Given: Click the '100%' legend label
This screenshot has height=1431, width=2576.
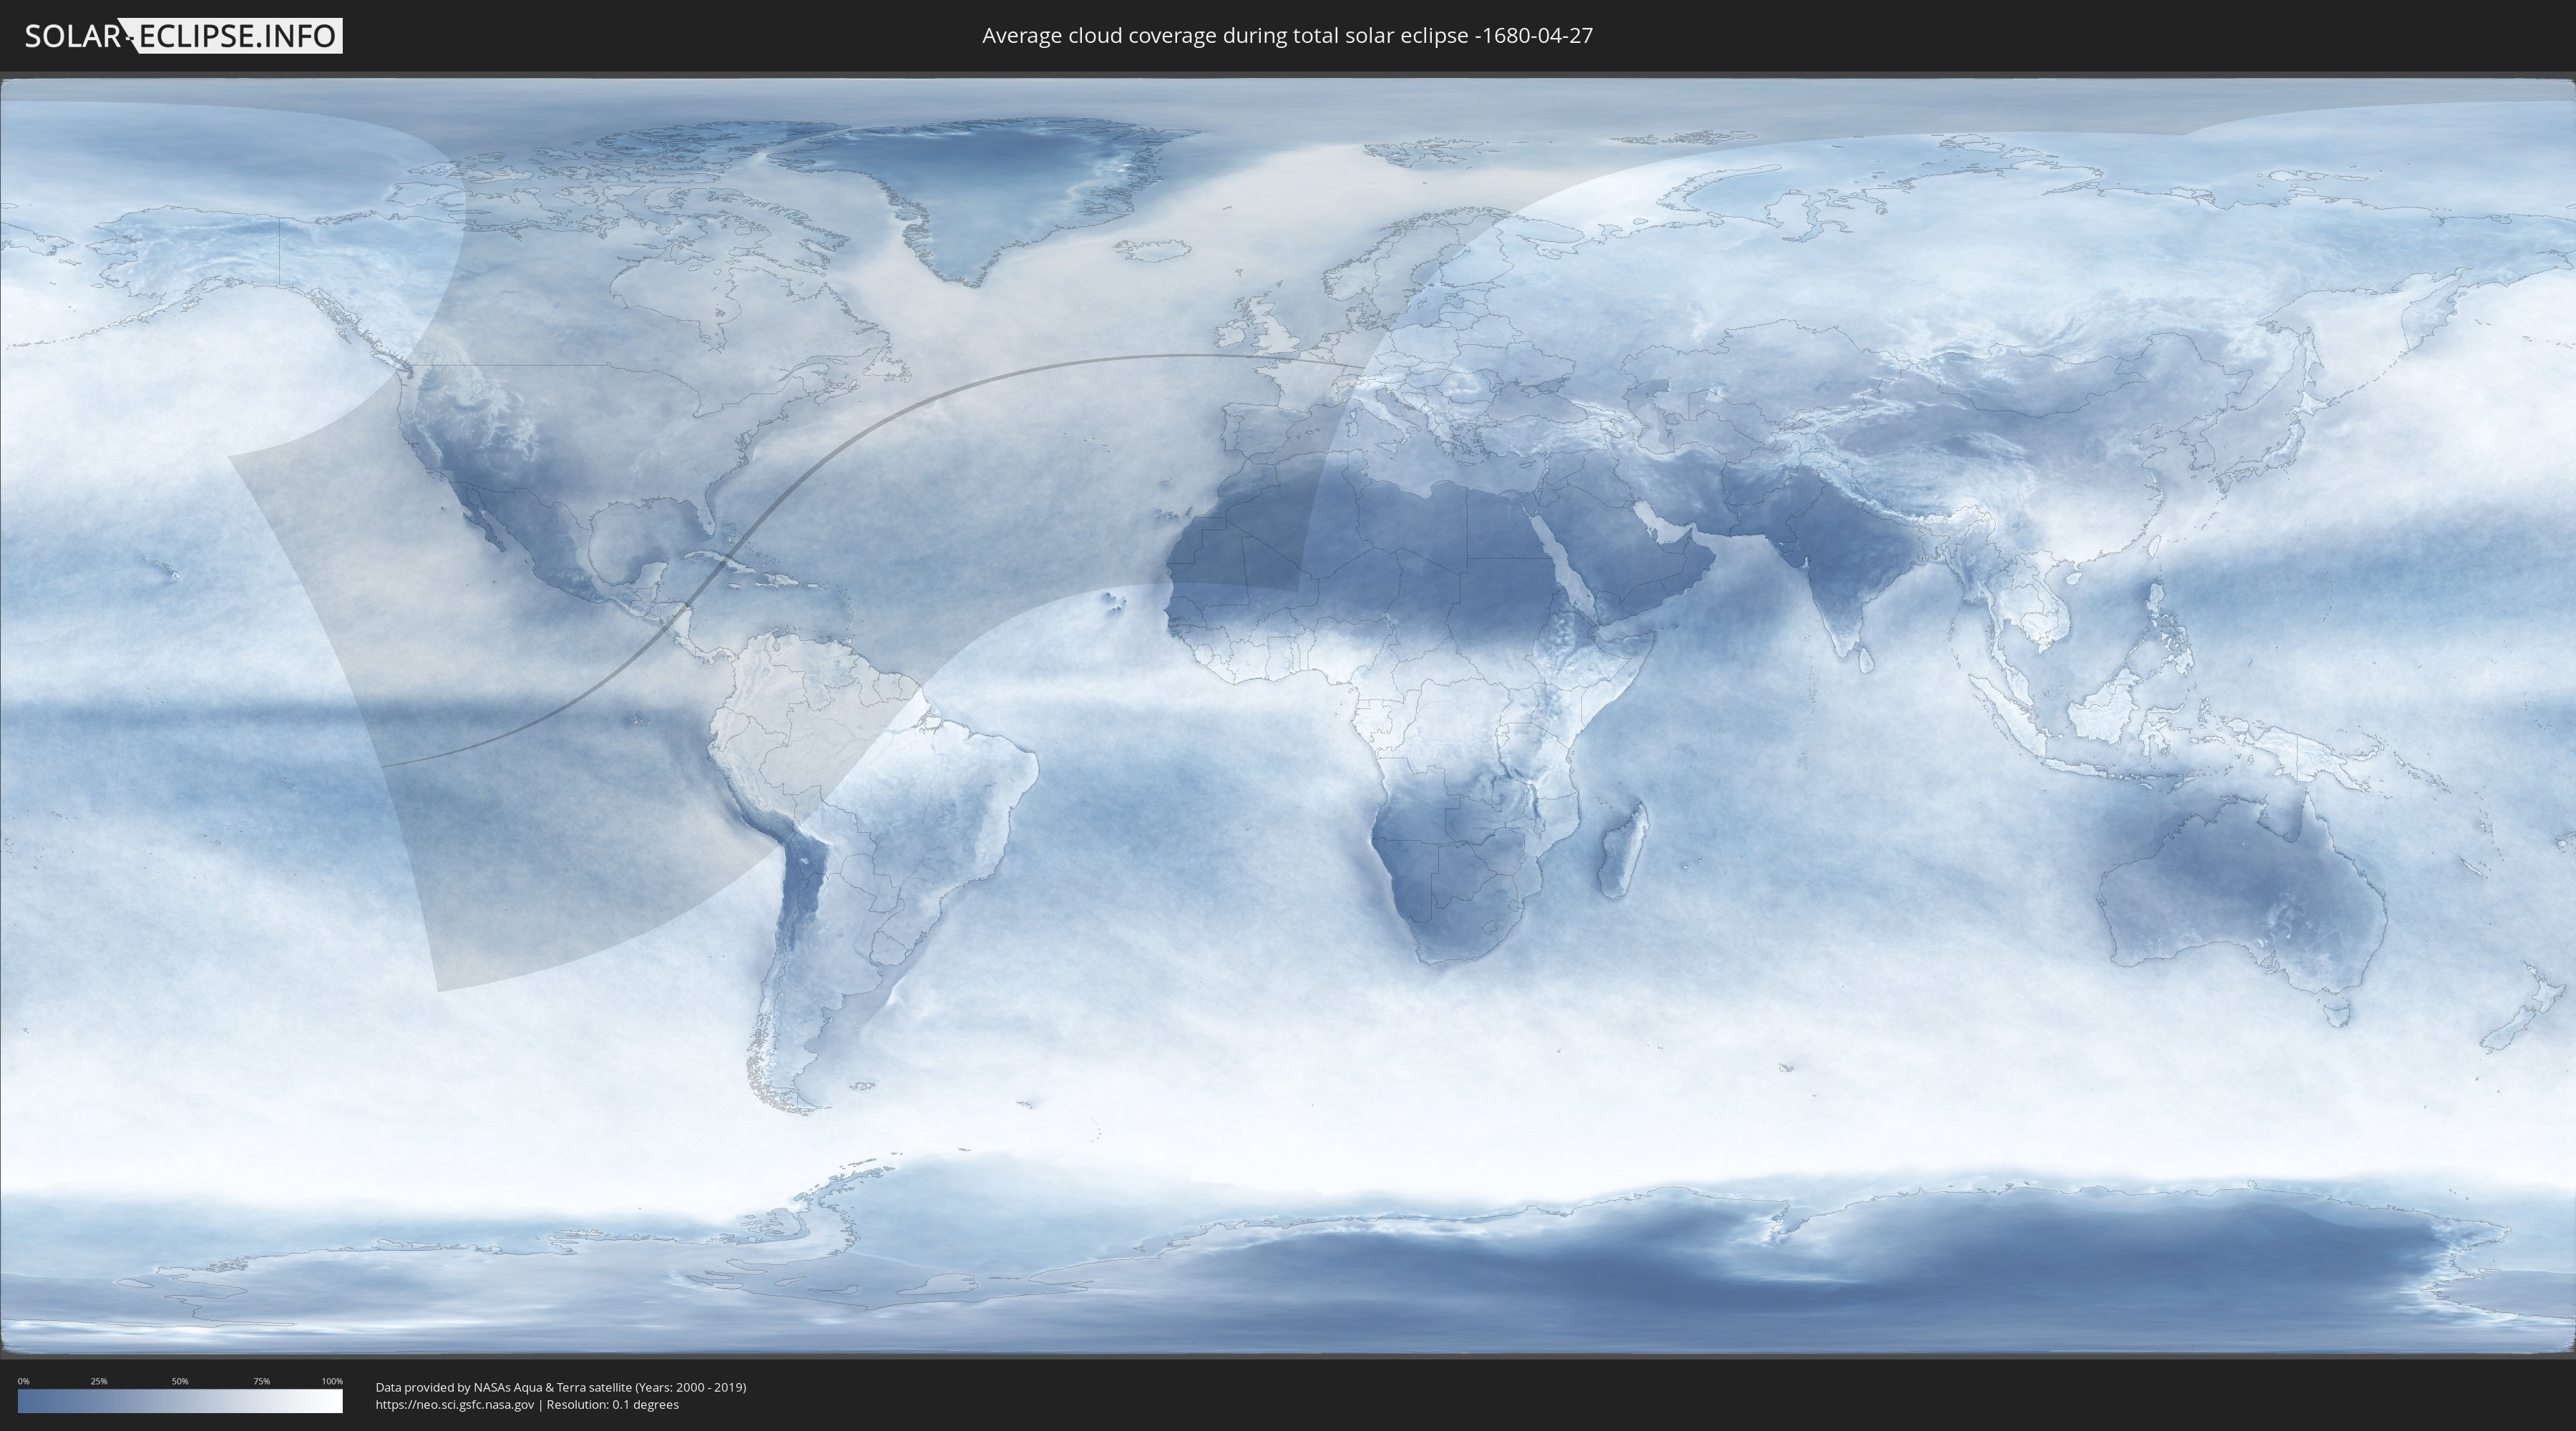Looking at the screenshot, I should [x=332, y=1381].
